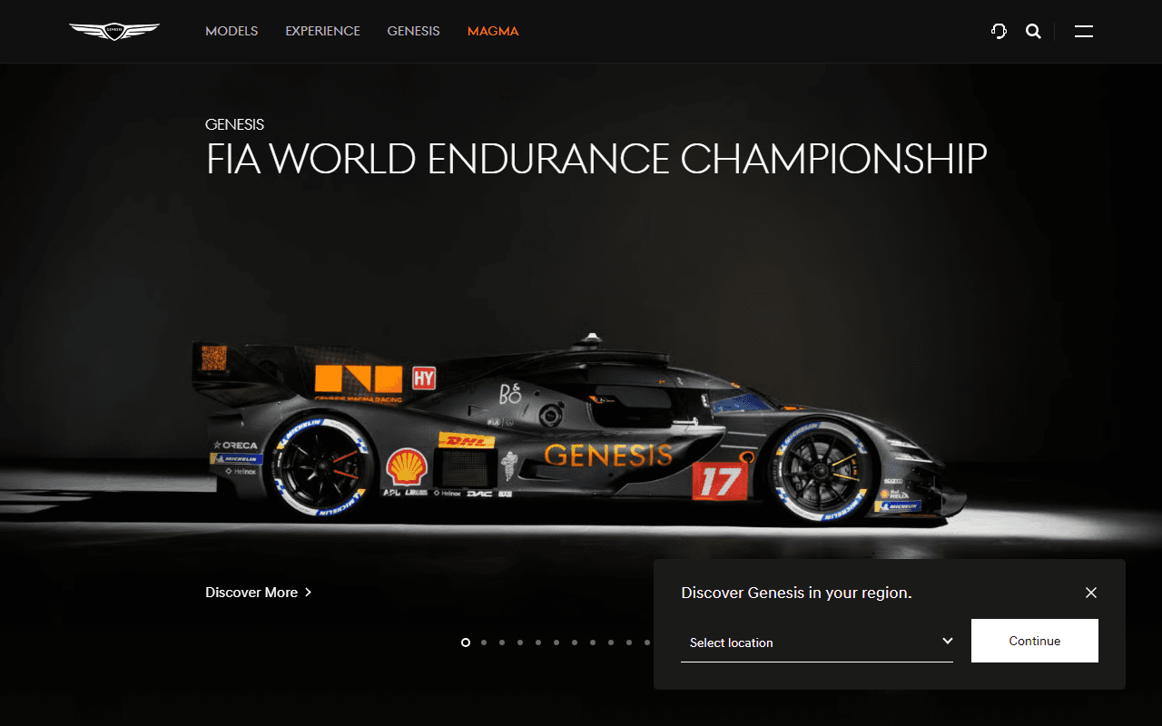This screenshot has height=726, width=1162.
Task: Click the race car hero image
Action: point(581,431)
